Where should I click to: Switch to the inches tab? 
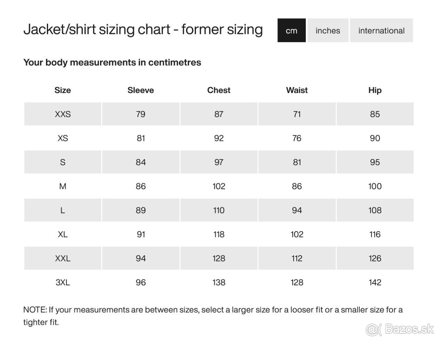tap(328, 31)
